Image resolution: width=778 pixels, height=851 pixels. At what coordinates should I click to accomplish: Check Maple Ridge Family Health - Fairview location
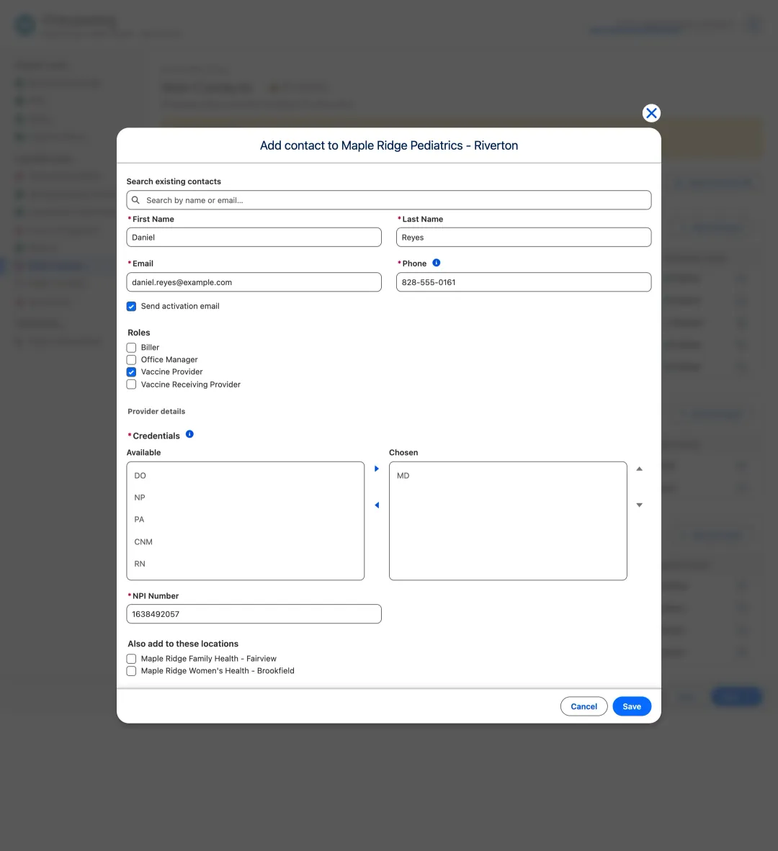click(131, 659)
